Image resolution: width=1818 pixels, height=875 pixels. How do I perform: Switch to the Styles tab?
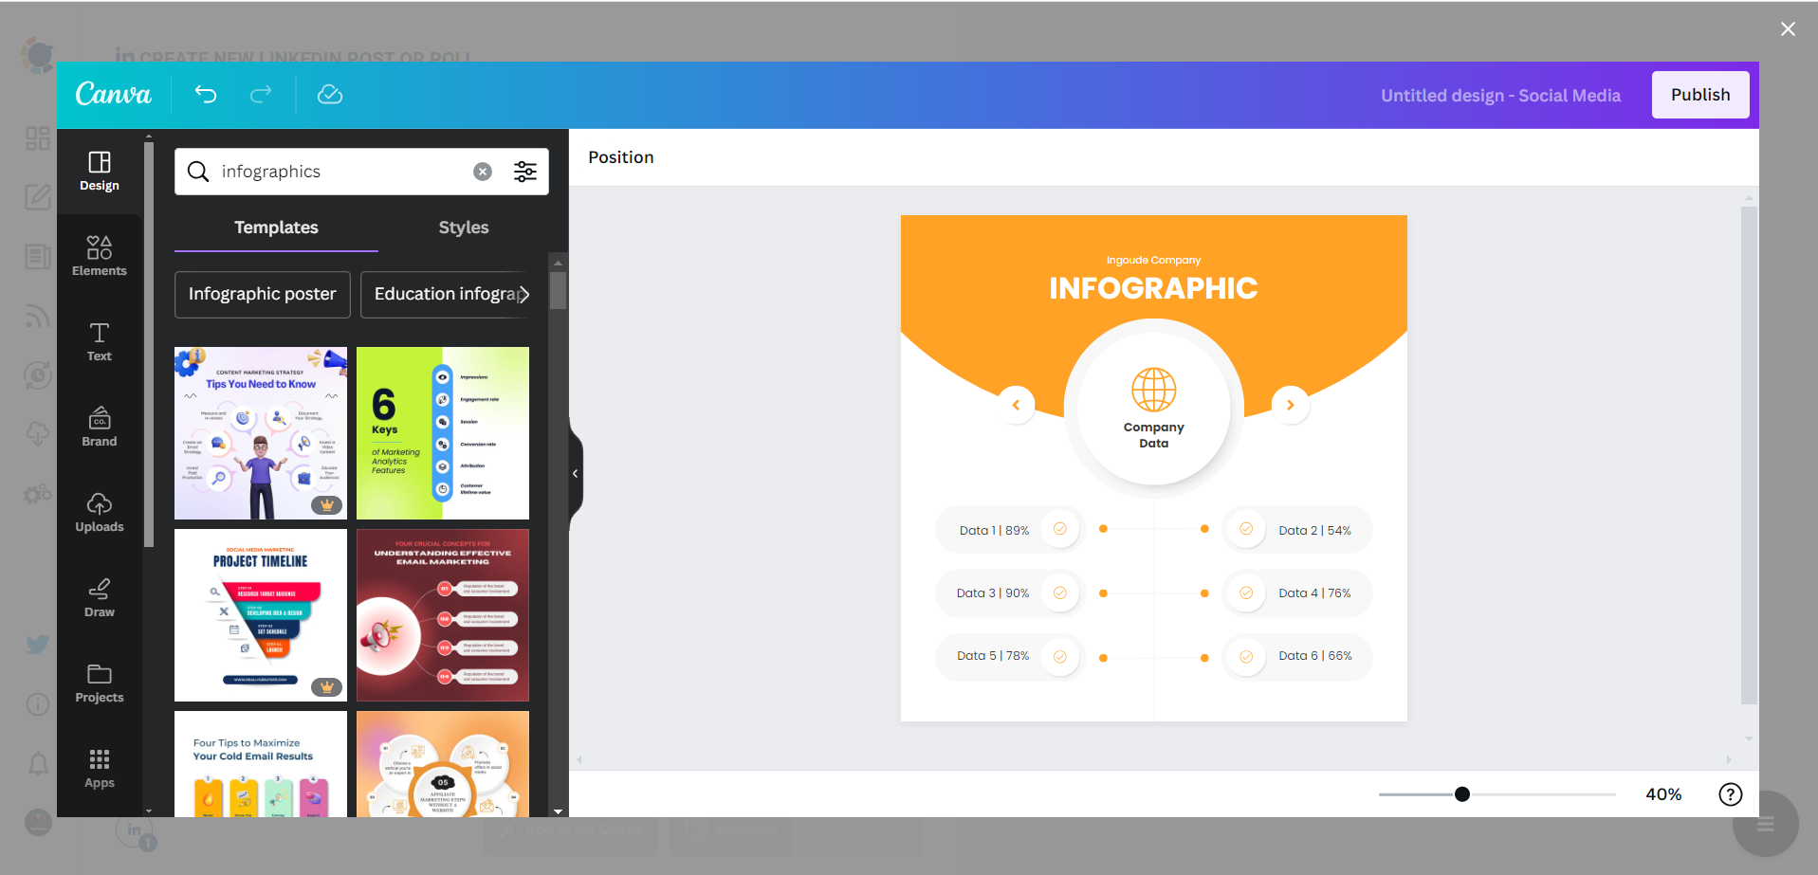tap(463, 228)
